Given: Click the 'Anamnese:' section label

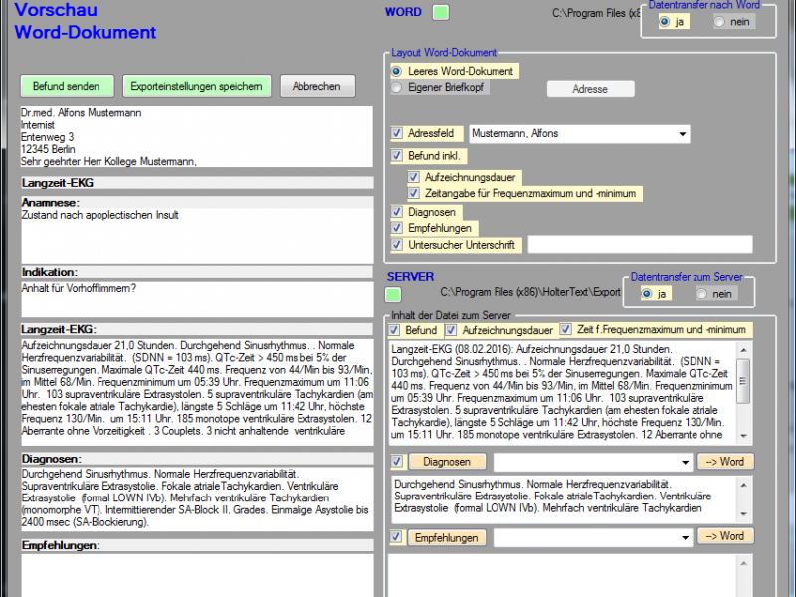Looking at the screenshot, I should click(x=51, y=203).
